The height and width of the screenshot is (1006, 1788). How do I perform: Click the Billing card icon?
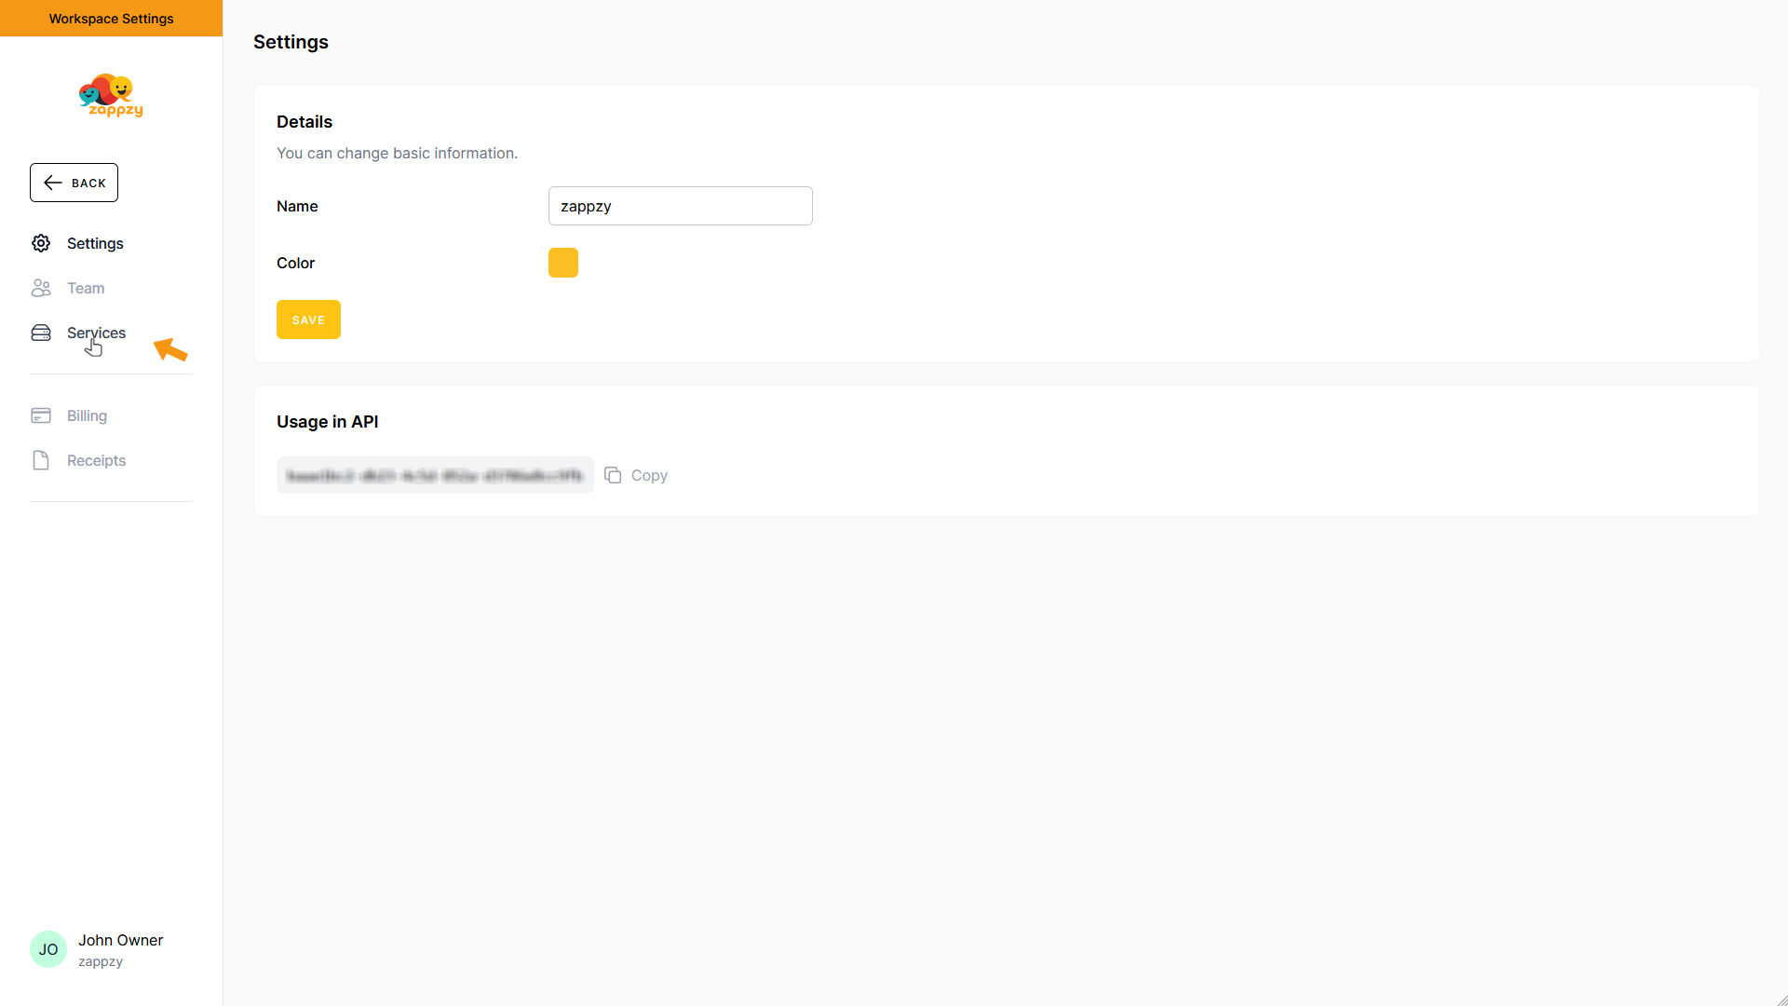click(x=41, y=415)
